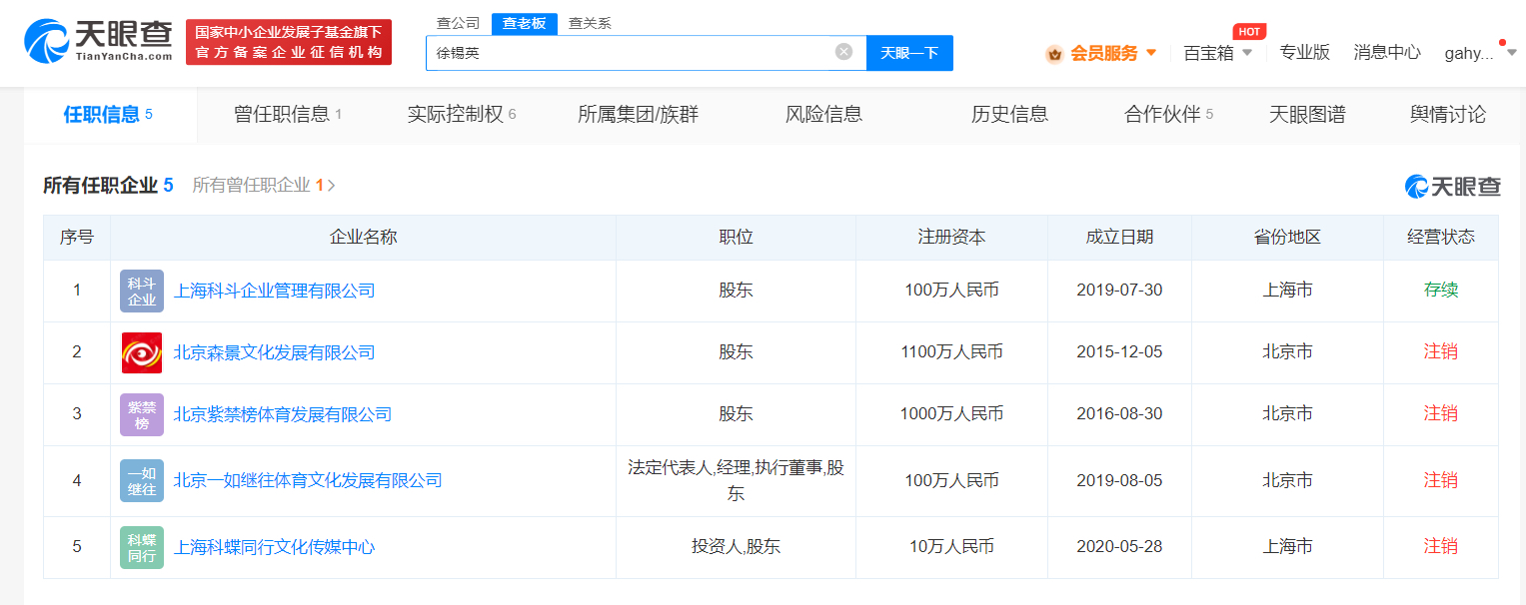1526x605 pixels.
Task: Open the 百宝箱 menu label
Action: 1208,54
